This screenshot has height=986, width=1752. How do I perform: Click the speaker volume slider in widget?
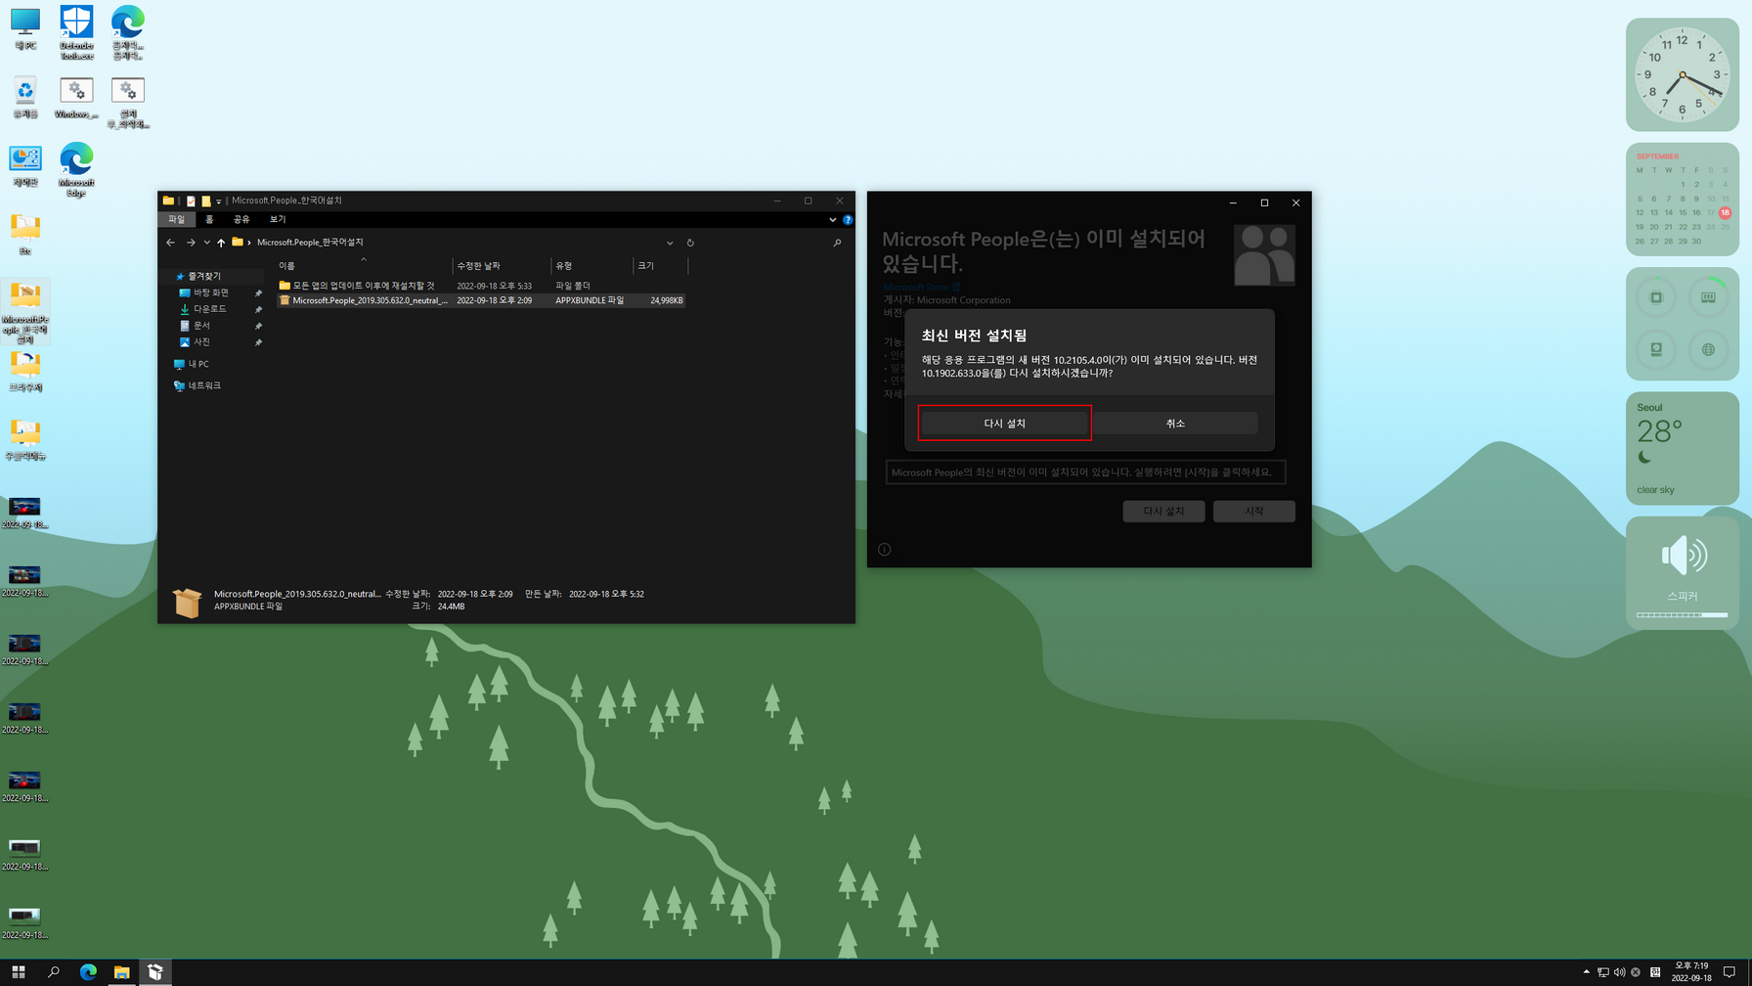(1682, 615)
